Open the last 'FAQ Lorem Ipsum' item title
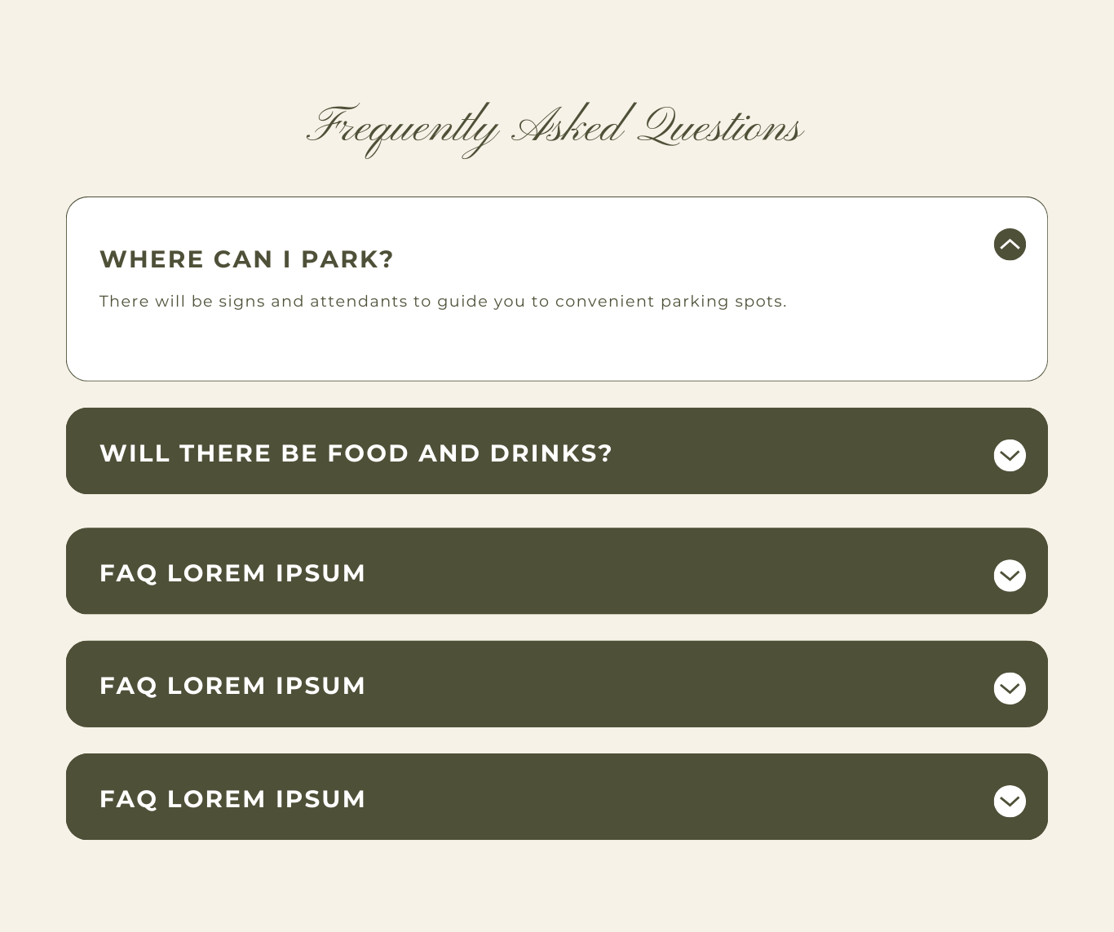 point(232,799)
